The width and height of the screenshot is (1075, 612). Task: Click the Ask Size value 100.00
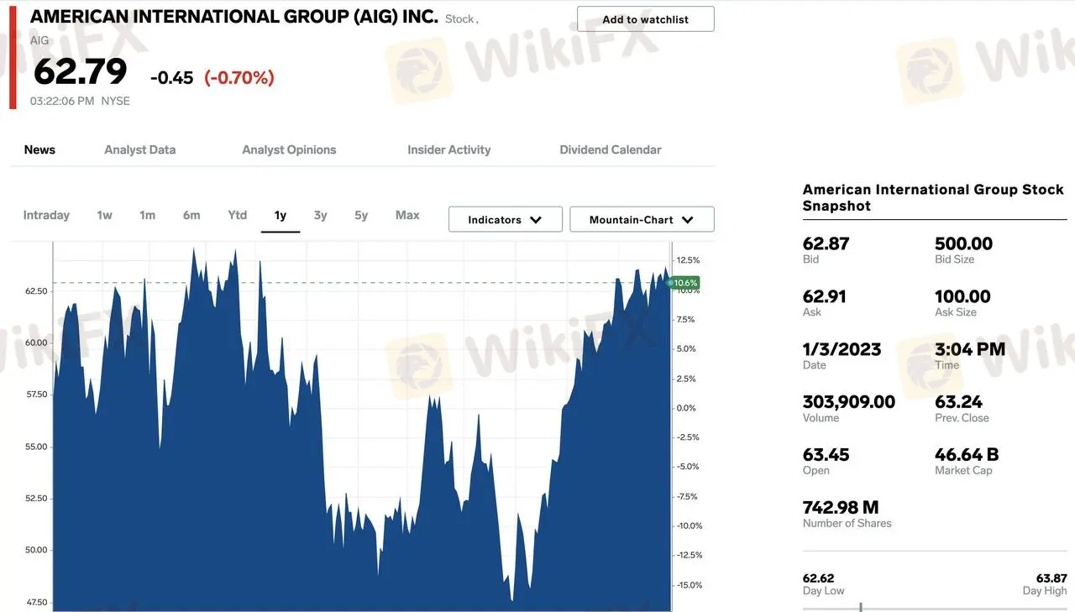point(962,296)
